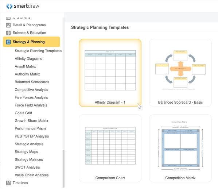Select Authority Matrix subcategory

(x=27, y=74)
